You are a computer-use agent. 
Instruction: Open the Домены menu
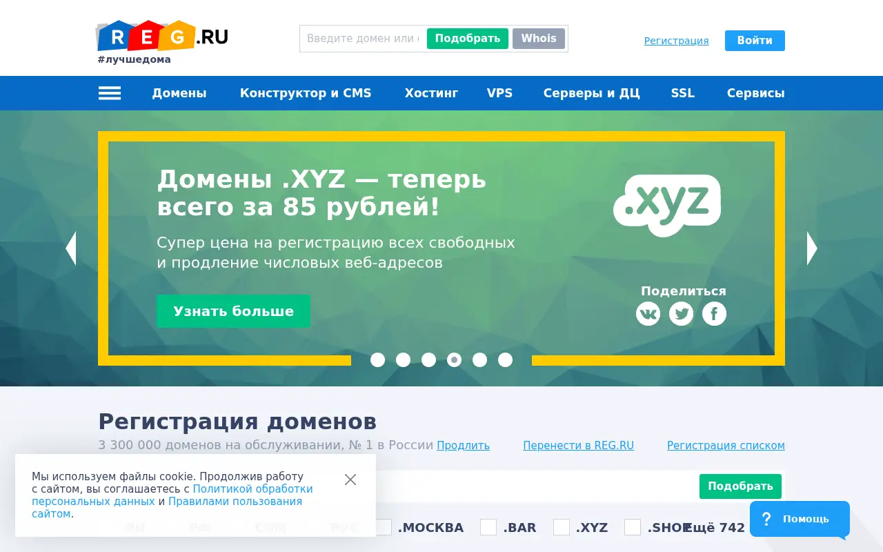(179, 93)
